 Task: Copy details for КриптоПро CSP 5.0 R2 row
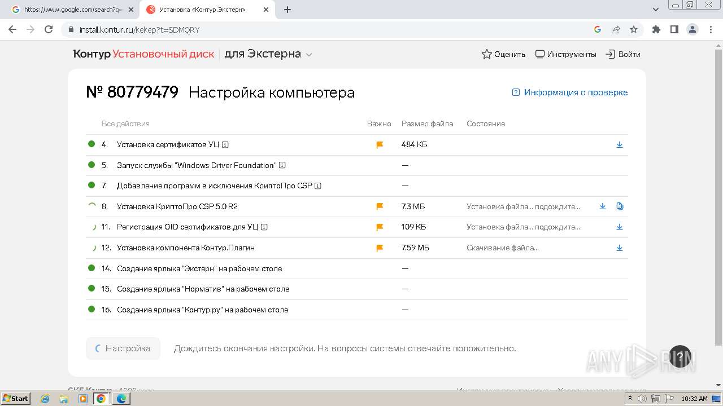coord(620,206)
